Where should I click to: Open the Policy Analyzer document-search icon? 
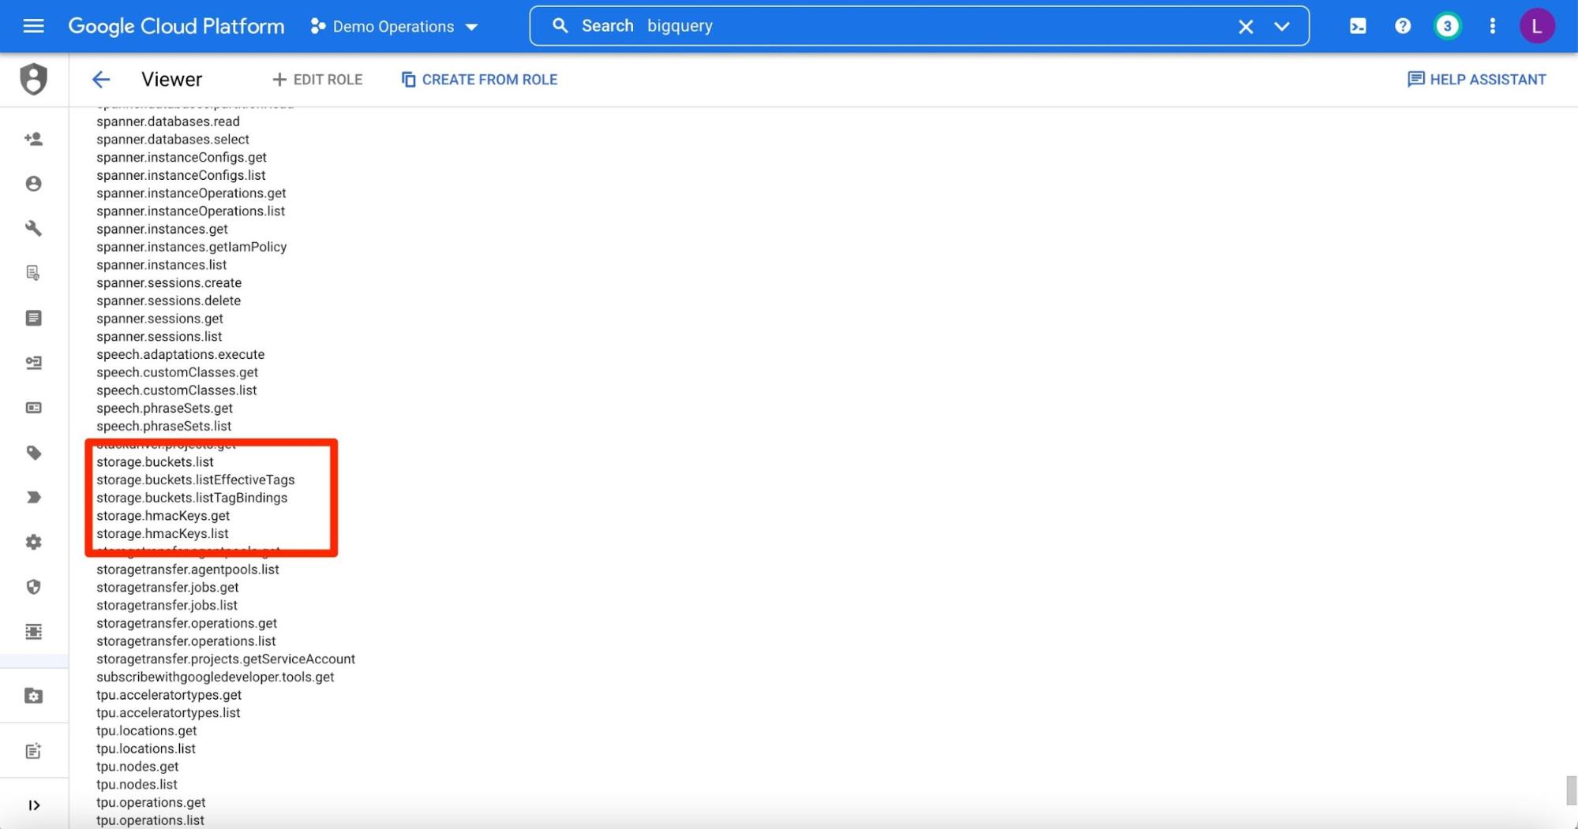(33, 273)
